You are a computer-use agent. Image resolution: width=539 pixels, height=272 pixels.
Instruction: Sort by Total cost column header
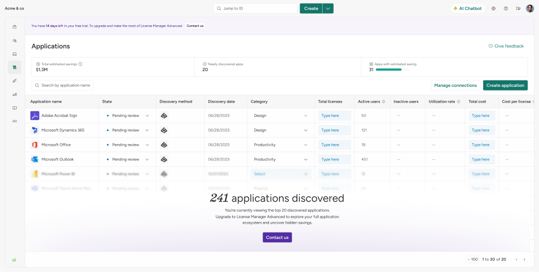click(477, 102)
